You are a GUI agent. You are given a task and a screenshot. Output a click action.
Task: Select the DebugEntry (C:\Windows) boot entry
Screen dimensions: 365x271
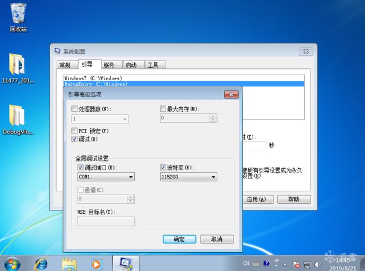coord(184,84)
